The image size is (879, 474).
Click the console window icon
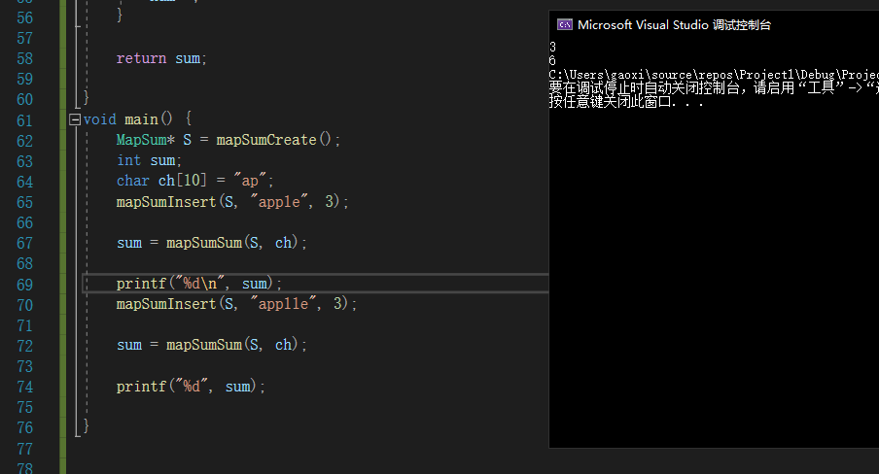pos(565,24)
